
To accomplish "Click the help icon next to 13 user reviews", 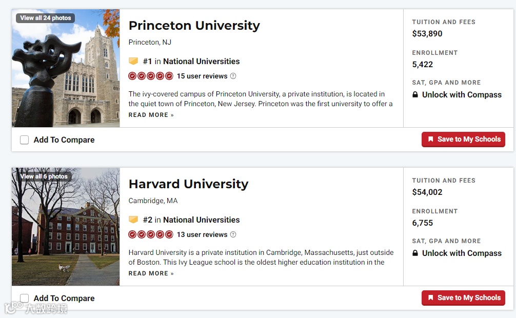I will click(x=233, y=234).
